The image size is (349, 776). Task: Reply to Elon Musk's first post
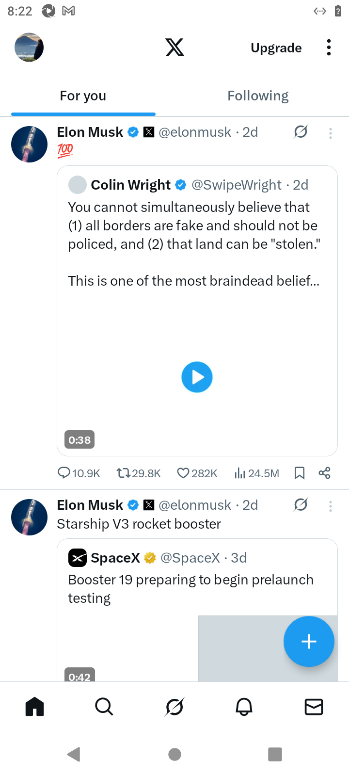point(64,473)
